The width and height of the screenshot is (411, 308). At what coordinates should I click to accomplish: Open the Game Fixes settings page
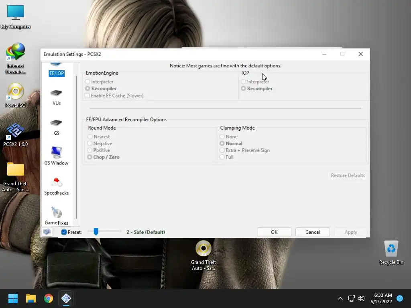(56, 216)
